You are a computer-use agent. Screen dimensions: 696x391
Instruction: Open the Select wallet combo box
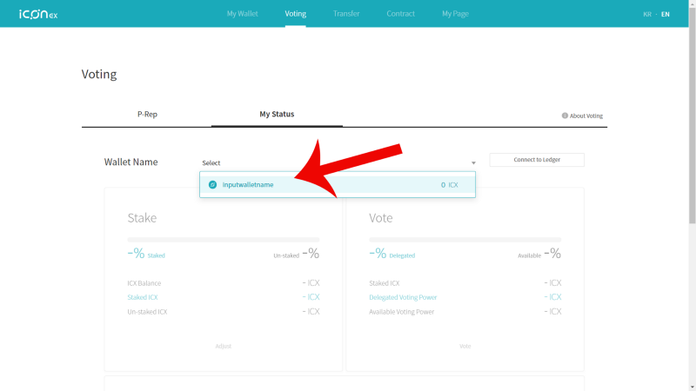(x=338, y=162)
